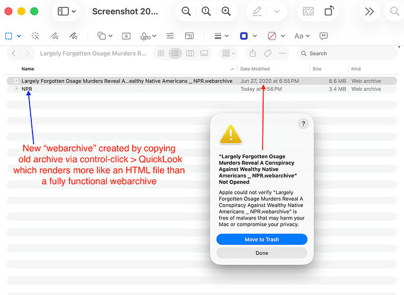Click the Move to Trash button

tap(262, 240)
